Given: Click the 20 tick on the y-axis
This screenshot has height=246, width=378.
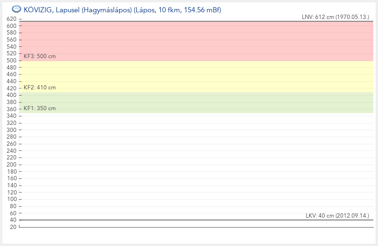Looking at the screenshot, I should coord(14,227).
